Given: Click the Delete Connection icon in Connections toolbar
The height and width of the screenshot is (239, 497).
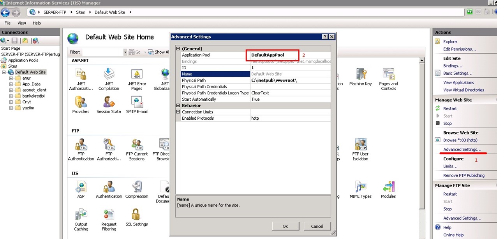Looking at the screenshot, I should 36,40.
